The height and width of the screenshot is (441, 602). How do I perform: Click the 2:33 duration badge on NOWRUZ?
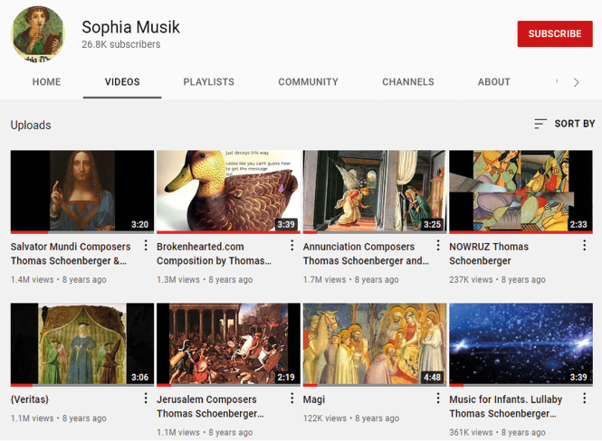pyautogui.click(x=578, y=224)
